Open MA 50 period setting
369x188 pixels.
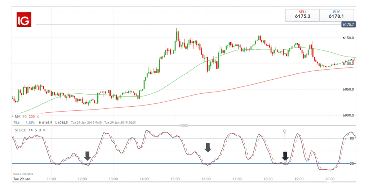(x=25, y=117)
